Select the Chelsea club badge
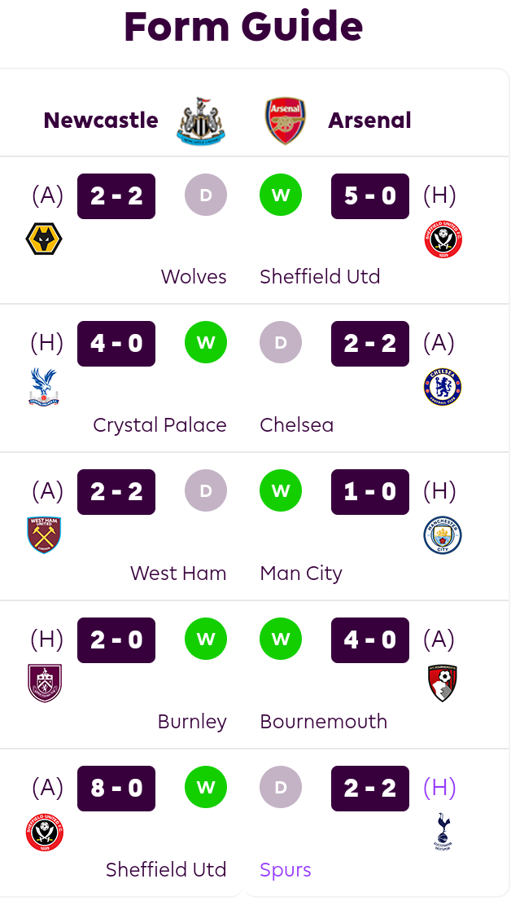 [x=443, y=387]
